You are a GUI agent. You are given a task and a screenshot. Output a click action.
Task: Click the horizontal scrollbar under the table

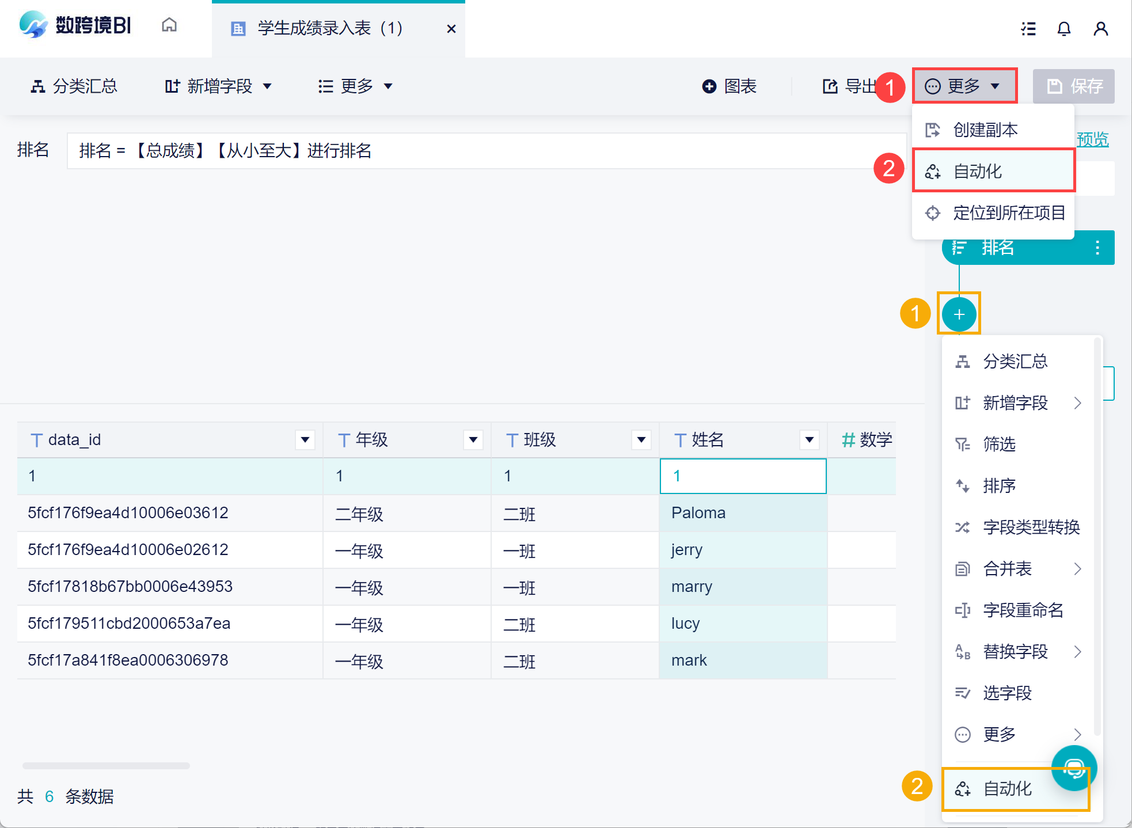click(106, 766)
